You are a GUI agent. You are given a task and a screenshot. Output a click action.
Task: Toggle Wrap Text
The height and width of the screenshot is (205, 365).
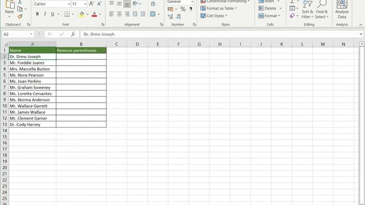click(x=153, y=4)
